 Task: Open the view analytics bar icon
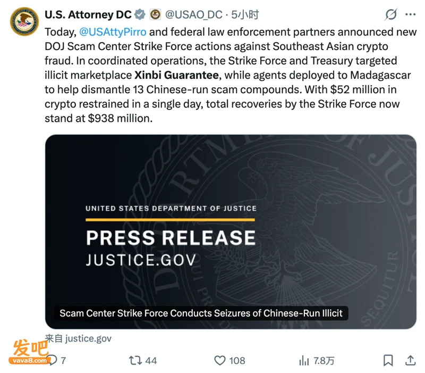pos(304,361)
